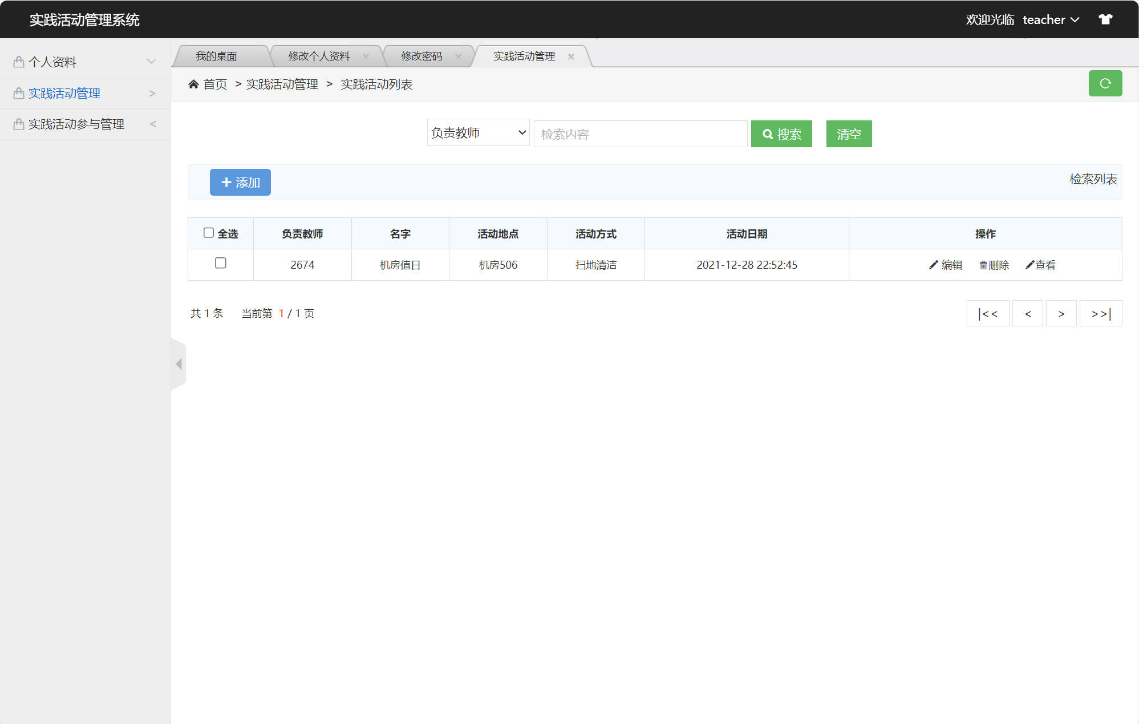Open the teacher account dropdown menu
The height and width of the screenshot is (724, 1139).
(x=1051, y=19)
